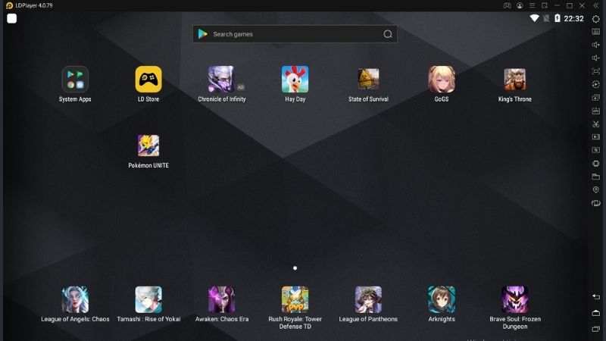Viewport: 606px width, 341px height.
Task: Click the Search games field
Action: (x=295, y=34)
